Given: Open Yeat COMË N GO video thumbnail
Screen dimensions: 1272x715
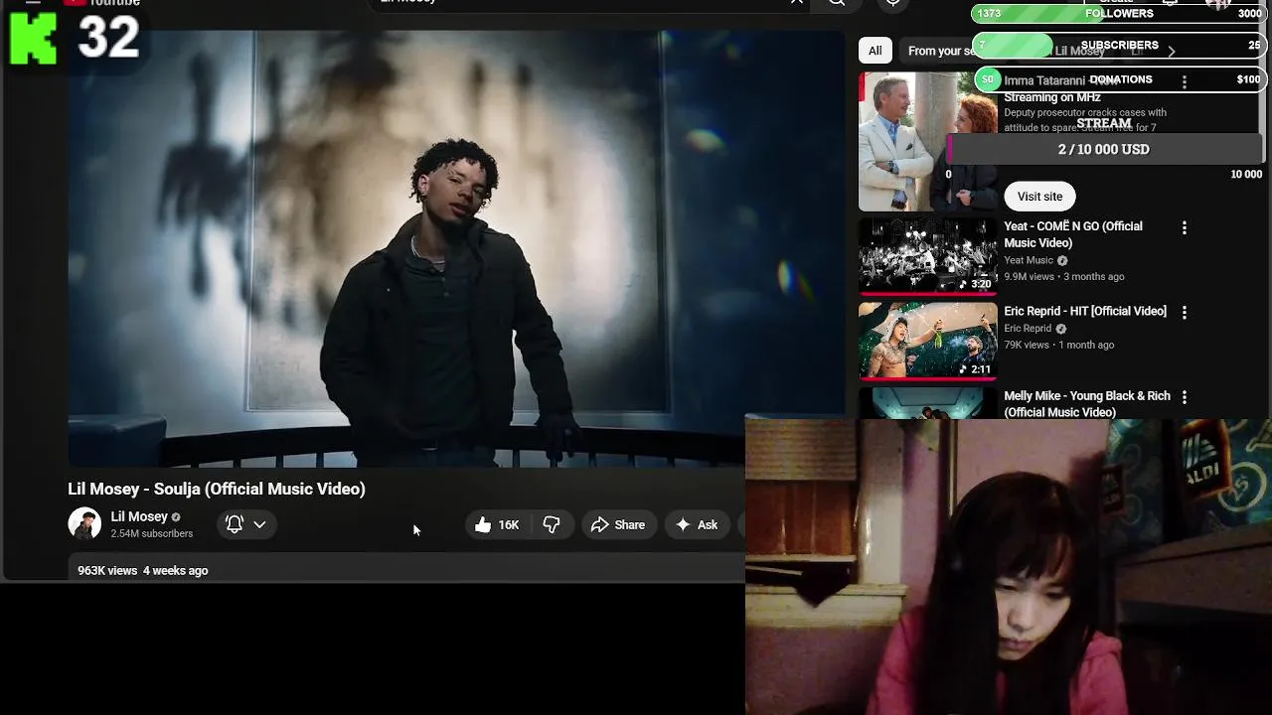Looking at the screenshot, I should (x=928, y=256).
